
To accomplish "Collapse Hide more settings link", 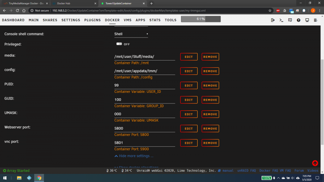I will pyautogui.click(x=134, y=156).
